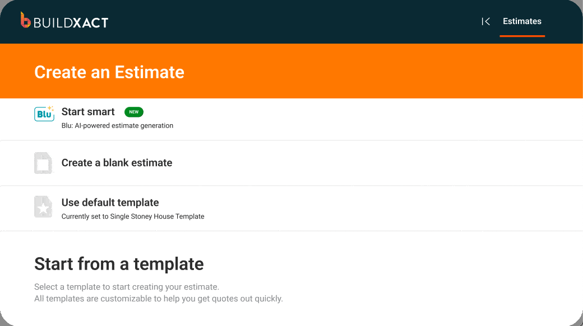Click Use default template
This screenshot has width=583, height=326.
(110, 202)
